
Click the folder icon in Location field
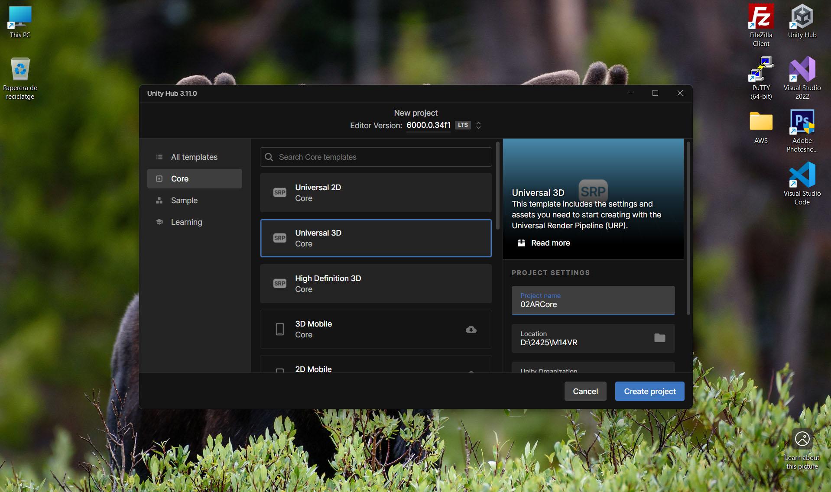point(659,338)
